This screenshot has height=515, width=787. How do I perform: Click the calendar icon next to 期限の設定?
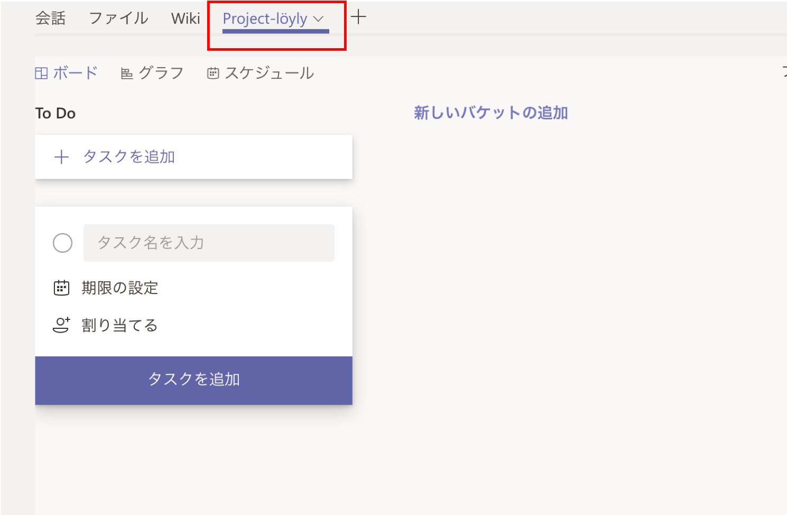point(61,288)
